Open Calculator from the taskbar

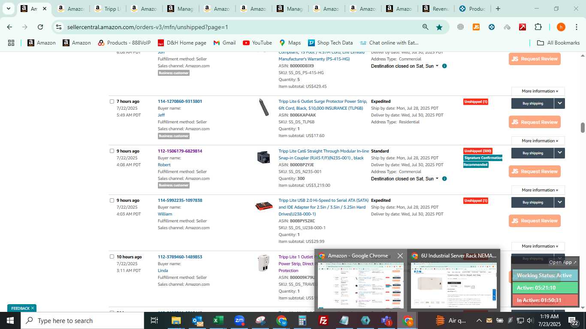click(302, 320)
